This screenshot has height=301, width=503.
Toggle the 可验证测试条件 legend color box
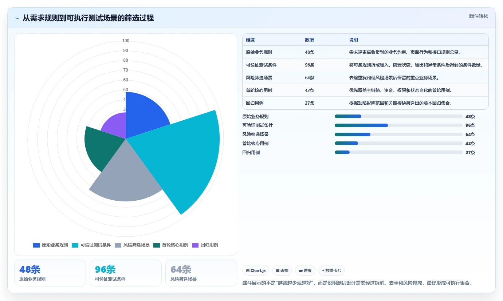75,245
